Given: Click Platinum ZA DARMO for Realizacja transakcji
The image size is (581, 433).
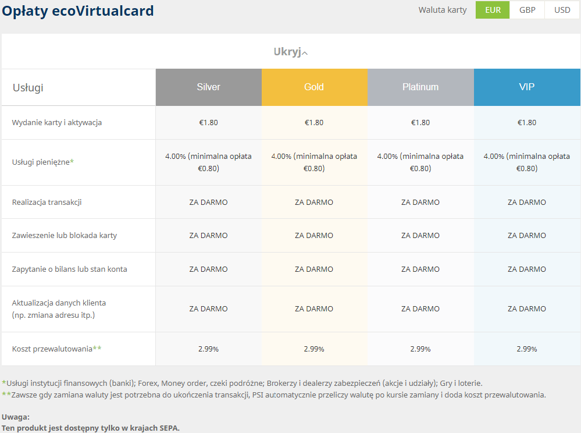Looking at the screenshot, I should 420,203.
